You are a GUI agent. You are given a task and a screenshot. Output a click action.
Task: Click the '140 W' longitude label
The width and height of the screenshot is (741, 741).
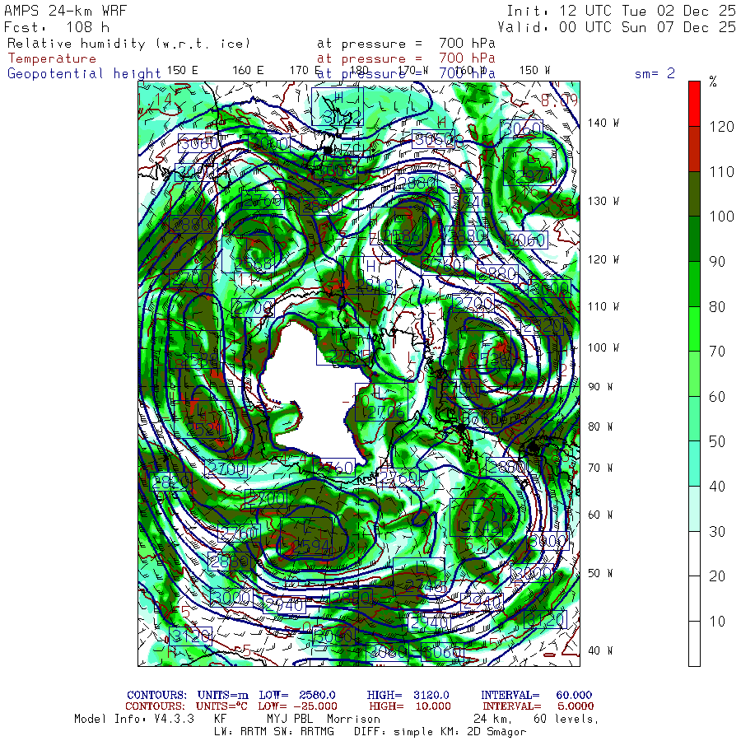[604, 123]
